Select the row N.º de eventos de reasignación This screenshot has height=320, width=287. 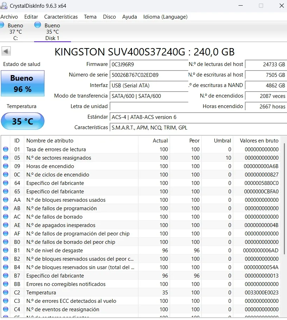[141, 309]
